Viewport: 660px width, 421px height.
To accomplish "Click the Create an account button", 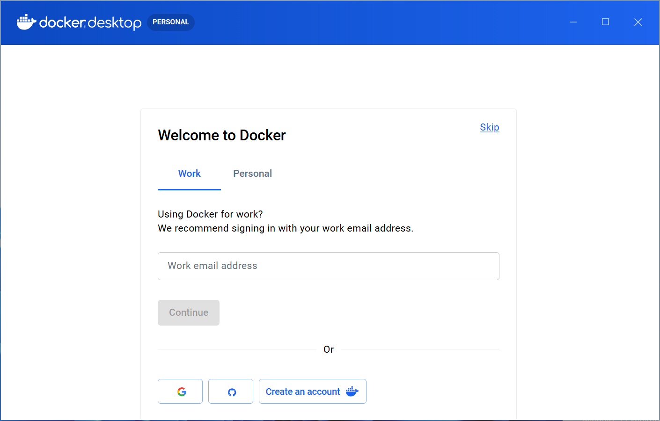I will coord(312,391).
